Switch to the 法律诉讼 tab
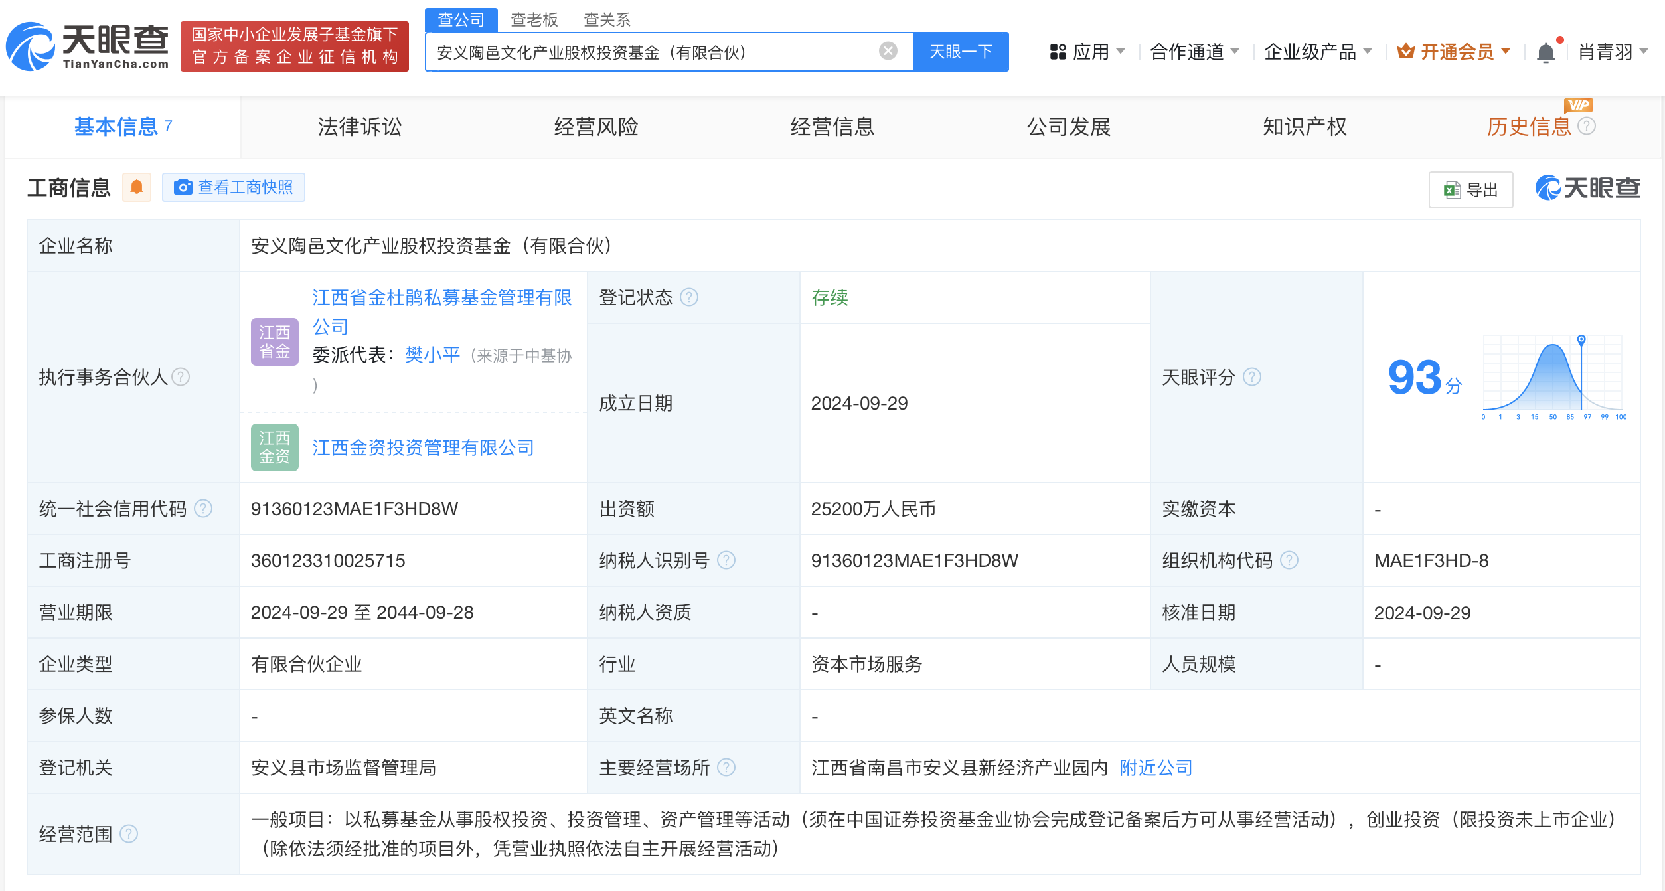 [359, 127]
